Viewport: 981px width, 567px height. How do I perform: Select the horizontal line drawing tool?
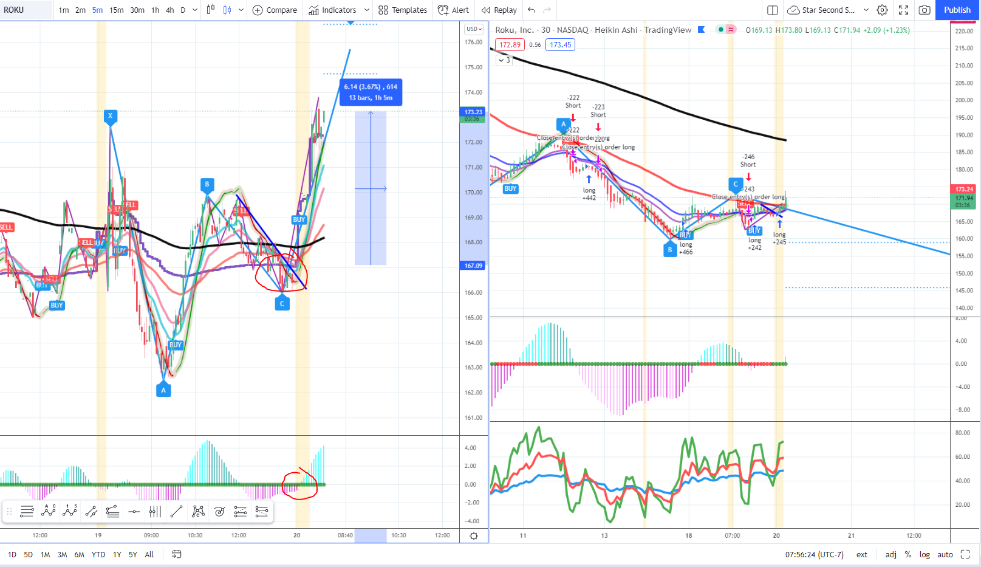tap(134, 512)
